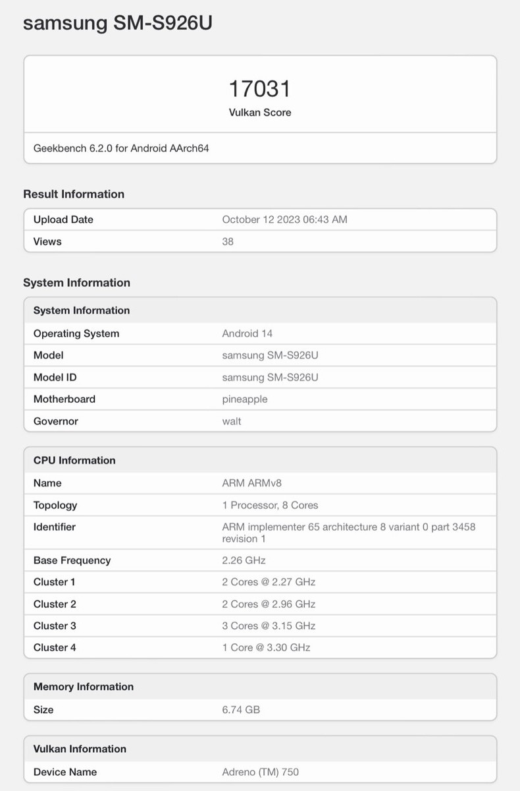Select the Android 14 operating system value
Screen dimensions: 520x791
[247, 334]
